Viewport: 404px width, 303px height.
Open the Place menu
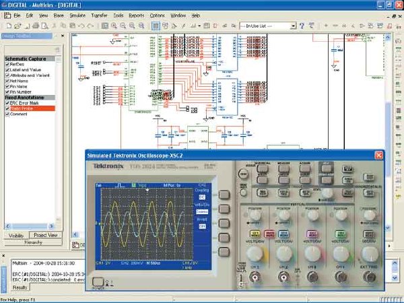point(59,15)
